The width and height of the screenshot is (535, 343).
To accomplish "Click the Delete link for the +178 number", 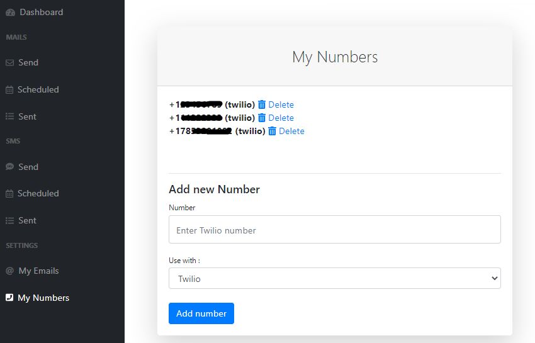I will (x=291, y=131).
